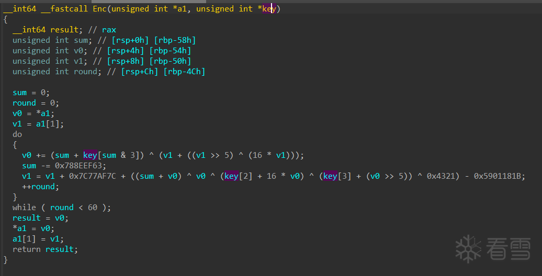The width and height of the screenshot is (542, 276).
Task: Click the [rbp-58h] stack offset comment
Action: click(x=175, y=40)
